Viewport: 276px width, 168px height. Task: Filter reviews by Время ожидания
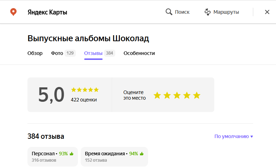click(x=114, y=157)
